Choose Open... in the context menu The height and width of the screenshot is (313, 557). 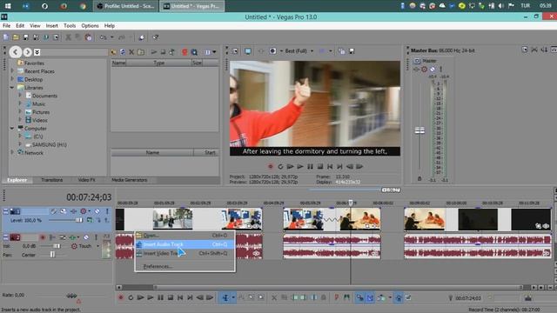pos(185,236)
